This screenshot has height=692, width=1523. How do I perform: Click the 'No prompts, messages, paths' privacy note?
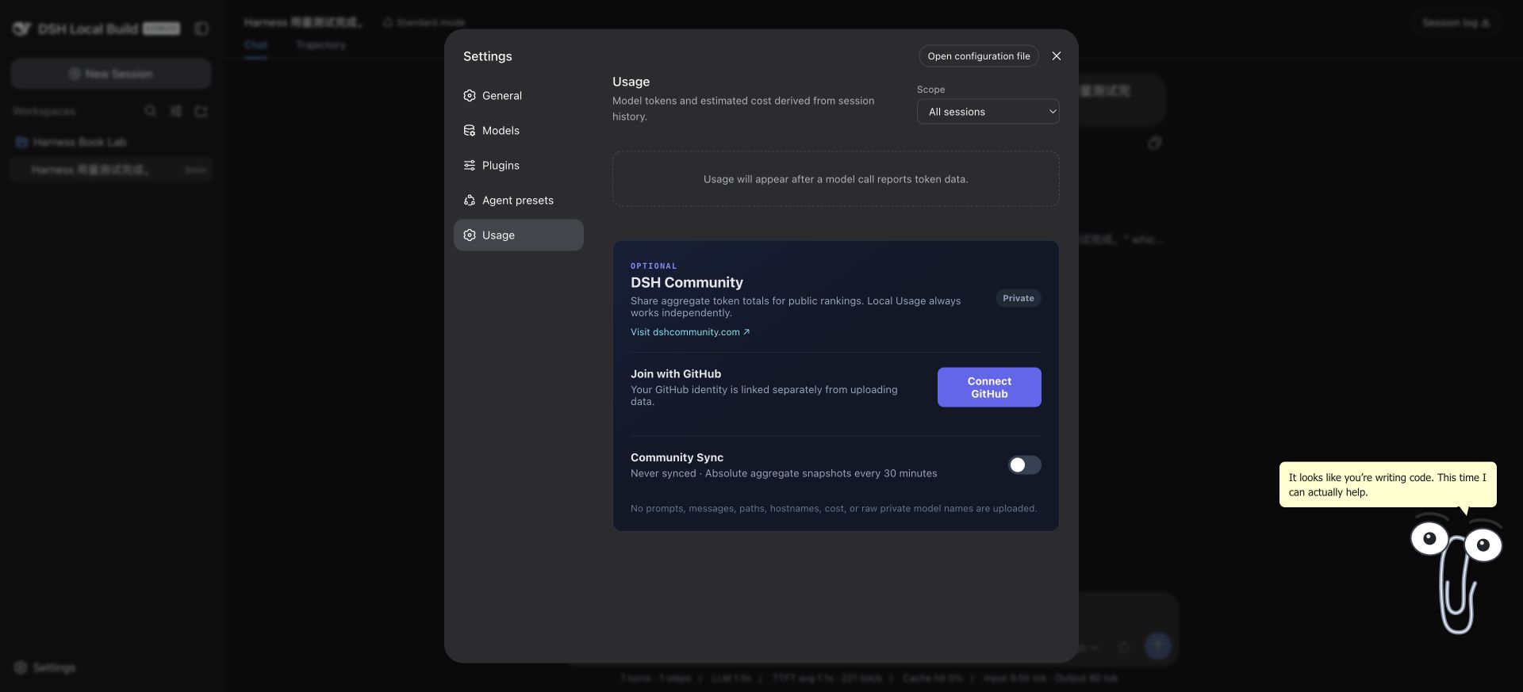pos(834,509)
